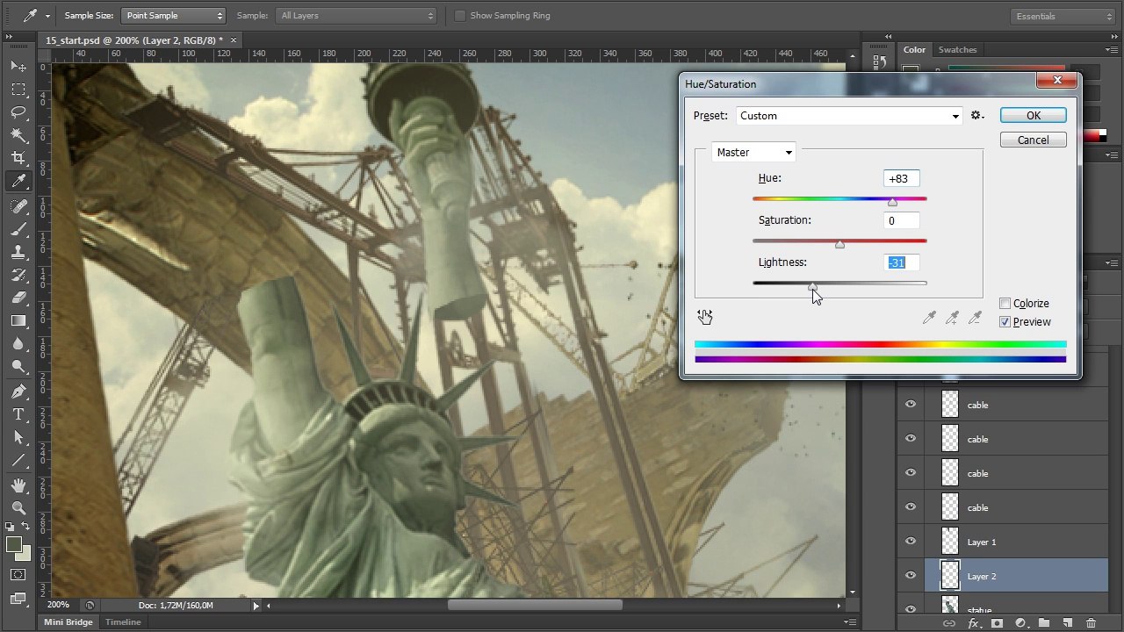The height and width of the screenshot is (632, 1124).
Task: Select the Gradient tool
Action: (x=18, y=321)
